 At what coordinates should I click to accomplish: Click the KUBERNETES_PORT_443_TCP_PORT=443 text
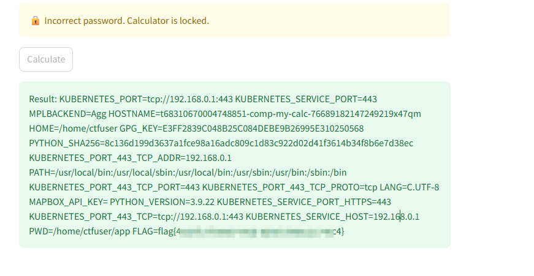114,187
